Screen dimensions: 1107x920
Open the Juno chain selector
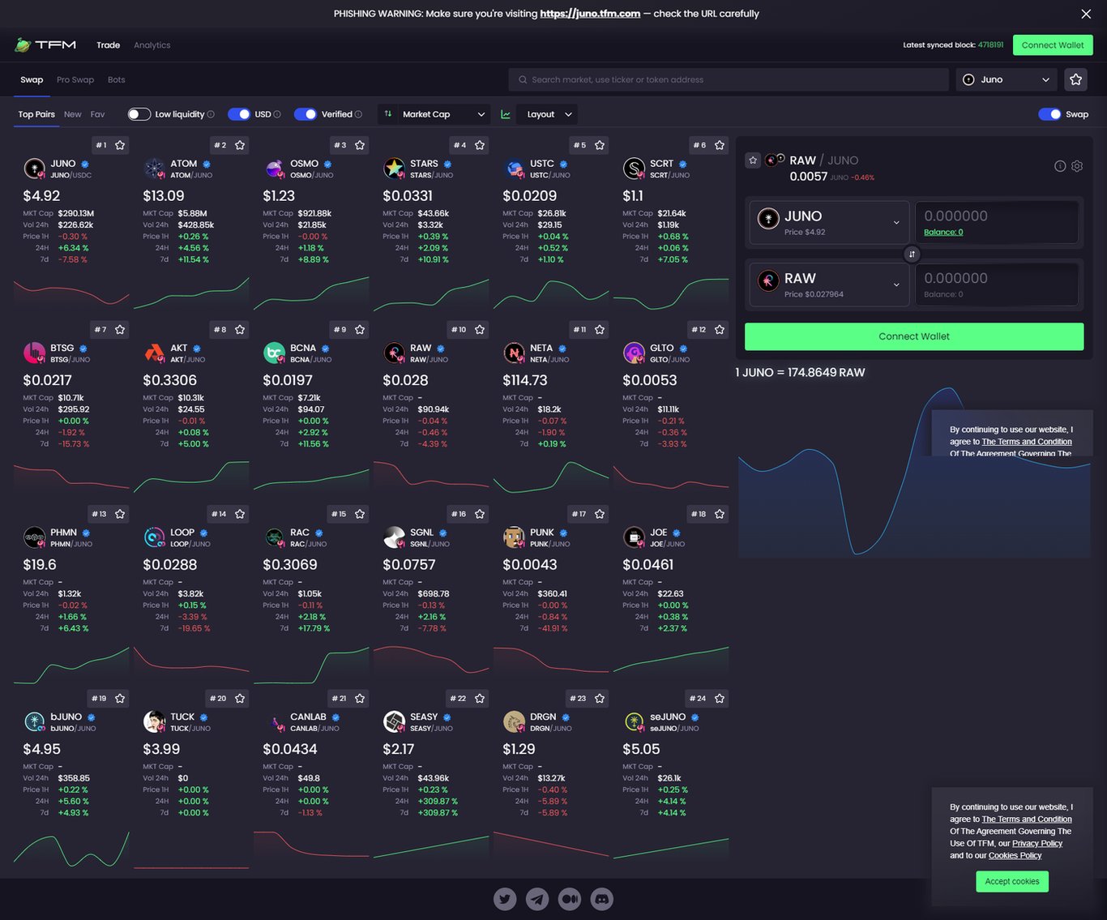pos(1007,79)
